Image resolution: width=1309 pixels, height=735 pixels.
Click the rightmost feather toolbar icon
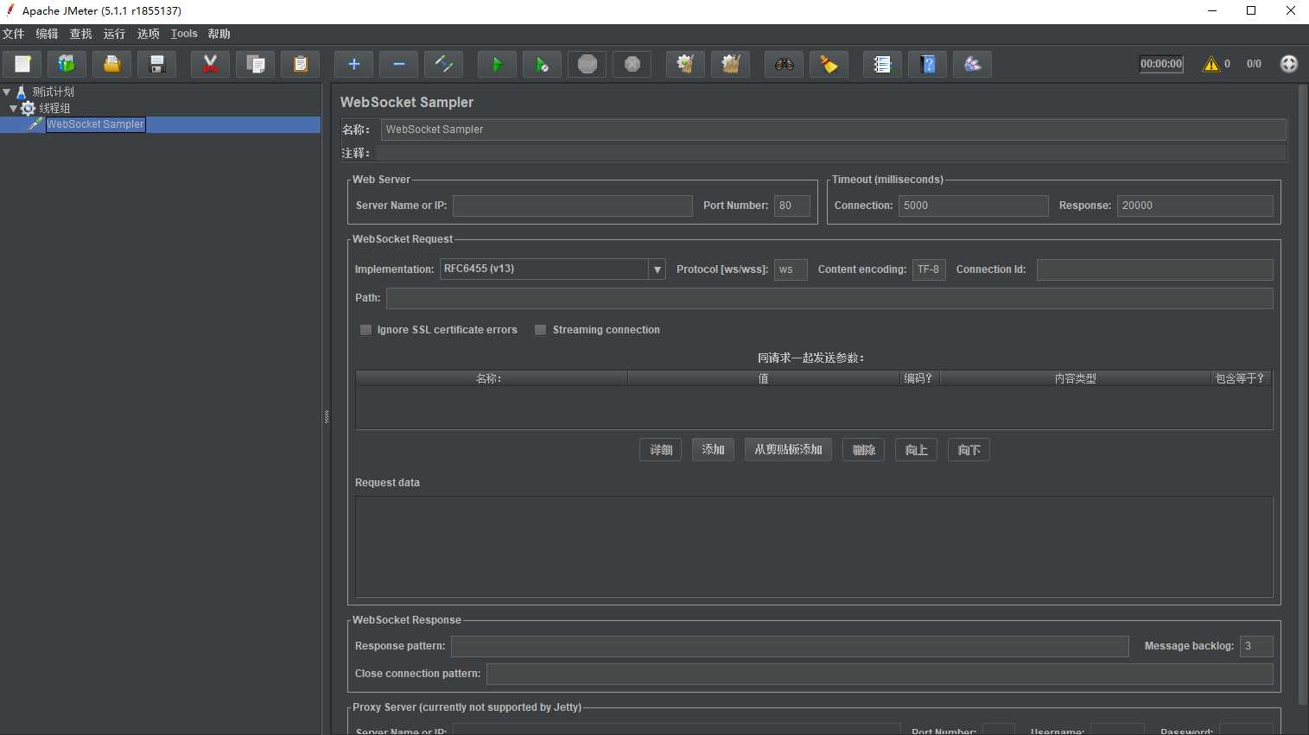[972, 64]
